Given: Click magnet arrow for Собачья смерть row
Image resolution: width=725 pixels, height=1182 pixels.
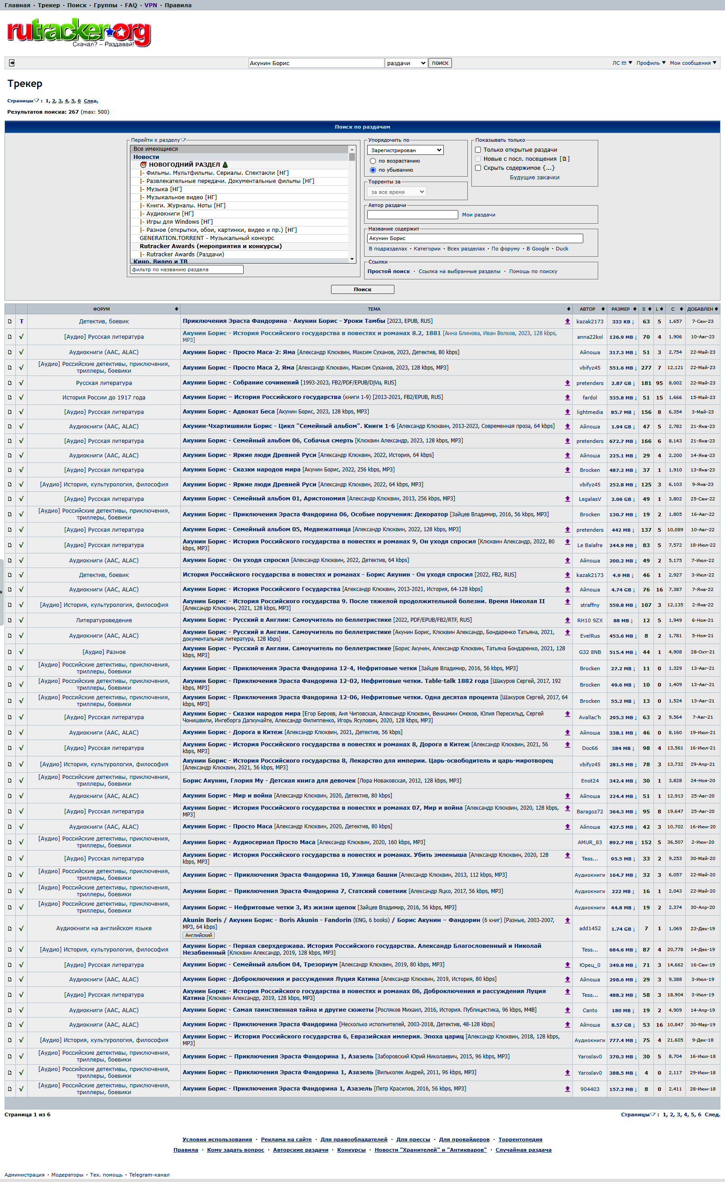Looking at the screenshot, I should click(567, 441).
